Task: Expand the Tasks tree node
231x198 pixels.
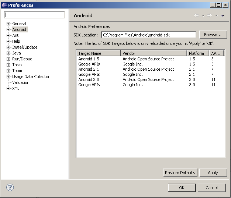Action: click(8, 65)
